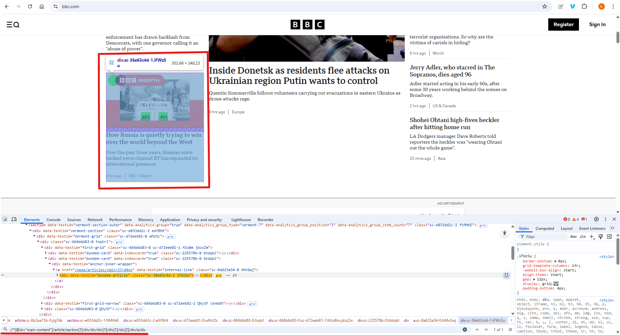Screen dimensions: 620x335
Task: Switch to the Console tab
Action: pos(53,219)
